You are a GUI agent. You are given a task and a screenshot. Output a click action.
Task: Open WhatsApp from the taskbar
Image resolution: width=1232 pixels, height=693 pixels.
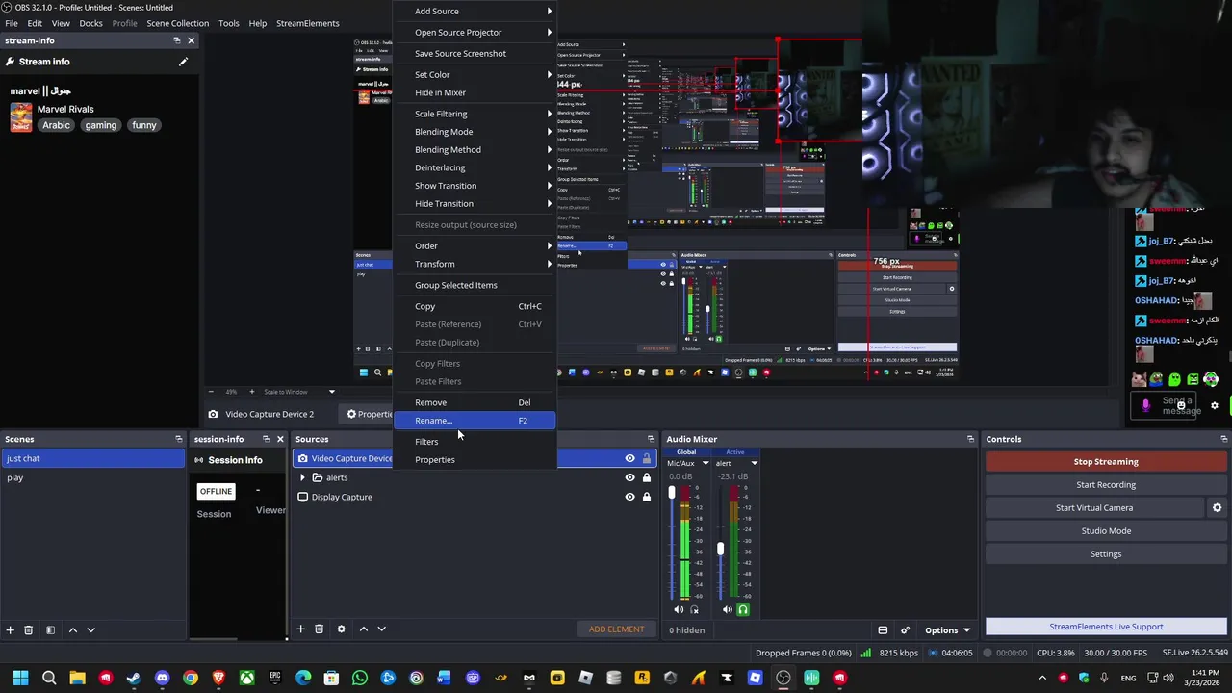[360, 678]
